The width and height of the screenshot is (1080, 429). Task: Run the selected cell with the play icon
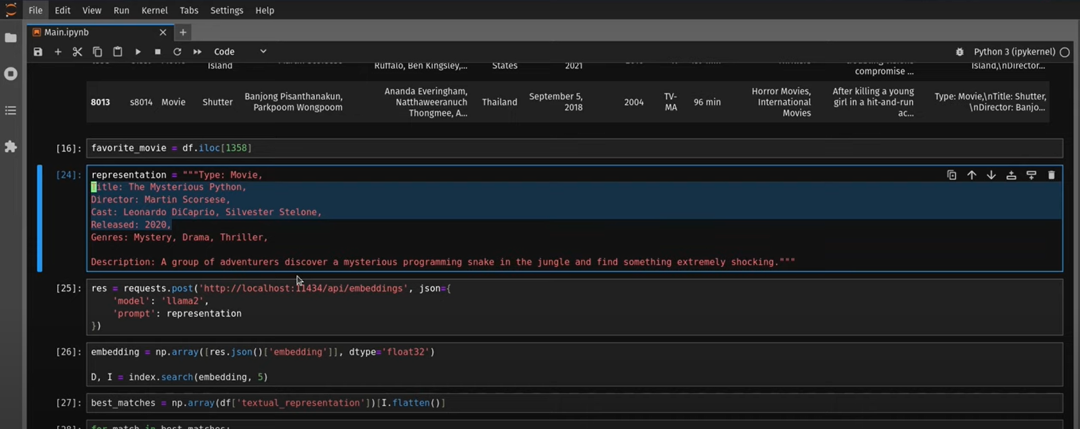[x=138, y=52]
